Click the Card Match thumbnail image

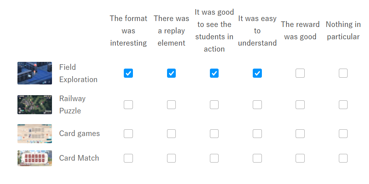coord(35,158)
